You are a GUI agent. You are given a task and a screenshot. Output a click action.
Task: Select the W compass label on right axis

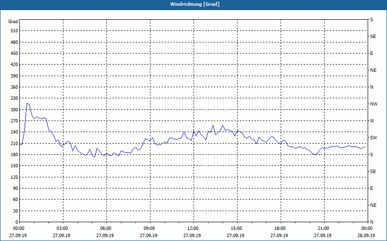click(x=372, y=121)
